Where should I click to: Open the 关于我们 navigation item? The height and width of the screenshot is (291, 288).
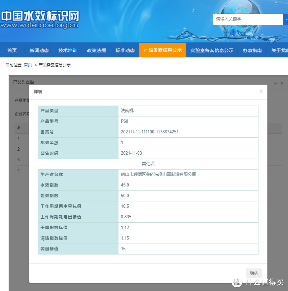[279, 50]
